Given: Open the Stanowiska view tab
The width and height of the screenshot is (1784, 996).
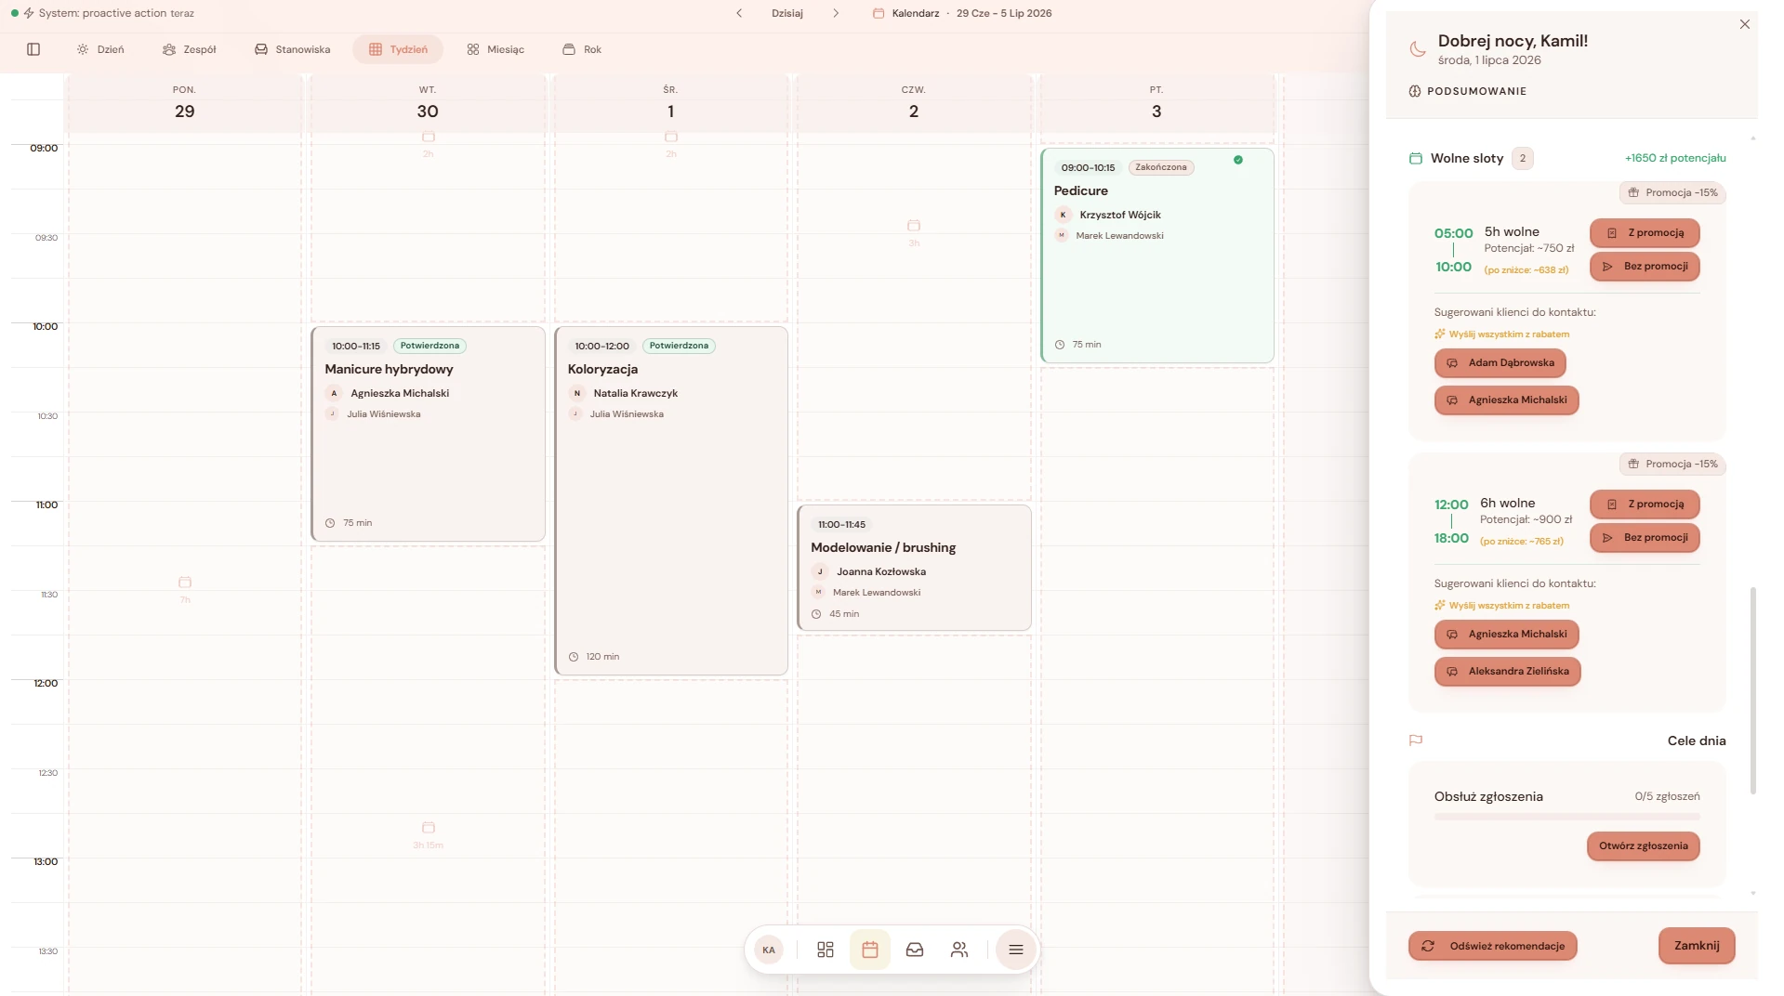Looking at the screenshot, I should point(293,49).
